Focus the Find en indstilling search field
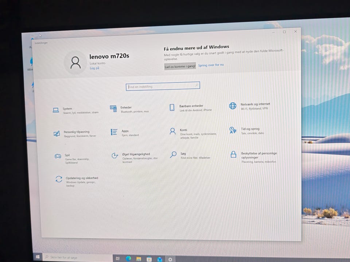The width and height of the screenshot is (350, 262). pyautogui.click(x=163, y=86)
